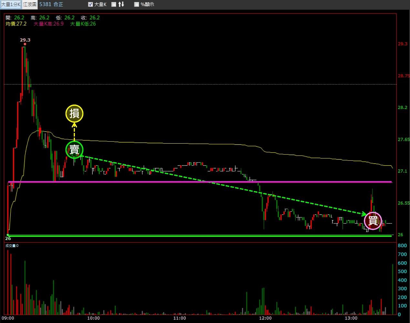Click the 均價:27.2 legend label
The image size is (410, 323).
pos(16,24)
